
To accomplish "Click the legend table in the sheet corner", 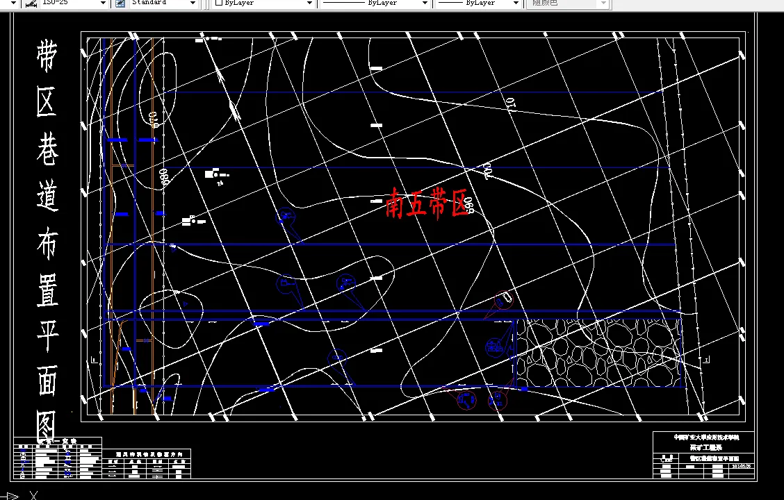I will (x=58, y=458).
